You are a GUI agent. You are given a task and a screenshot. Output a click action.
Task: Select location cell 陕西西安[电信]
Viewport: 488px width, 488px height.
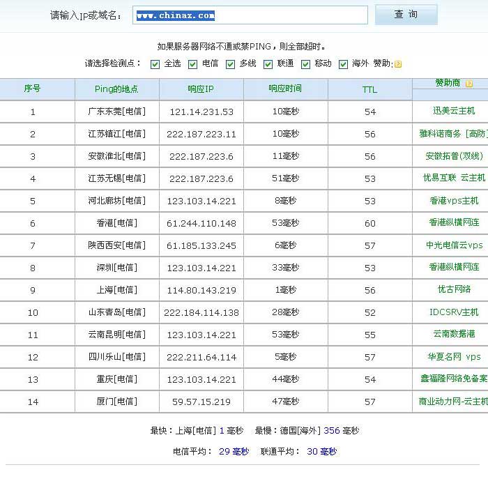click(x=116, y=245)
